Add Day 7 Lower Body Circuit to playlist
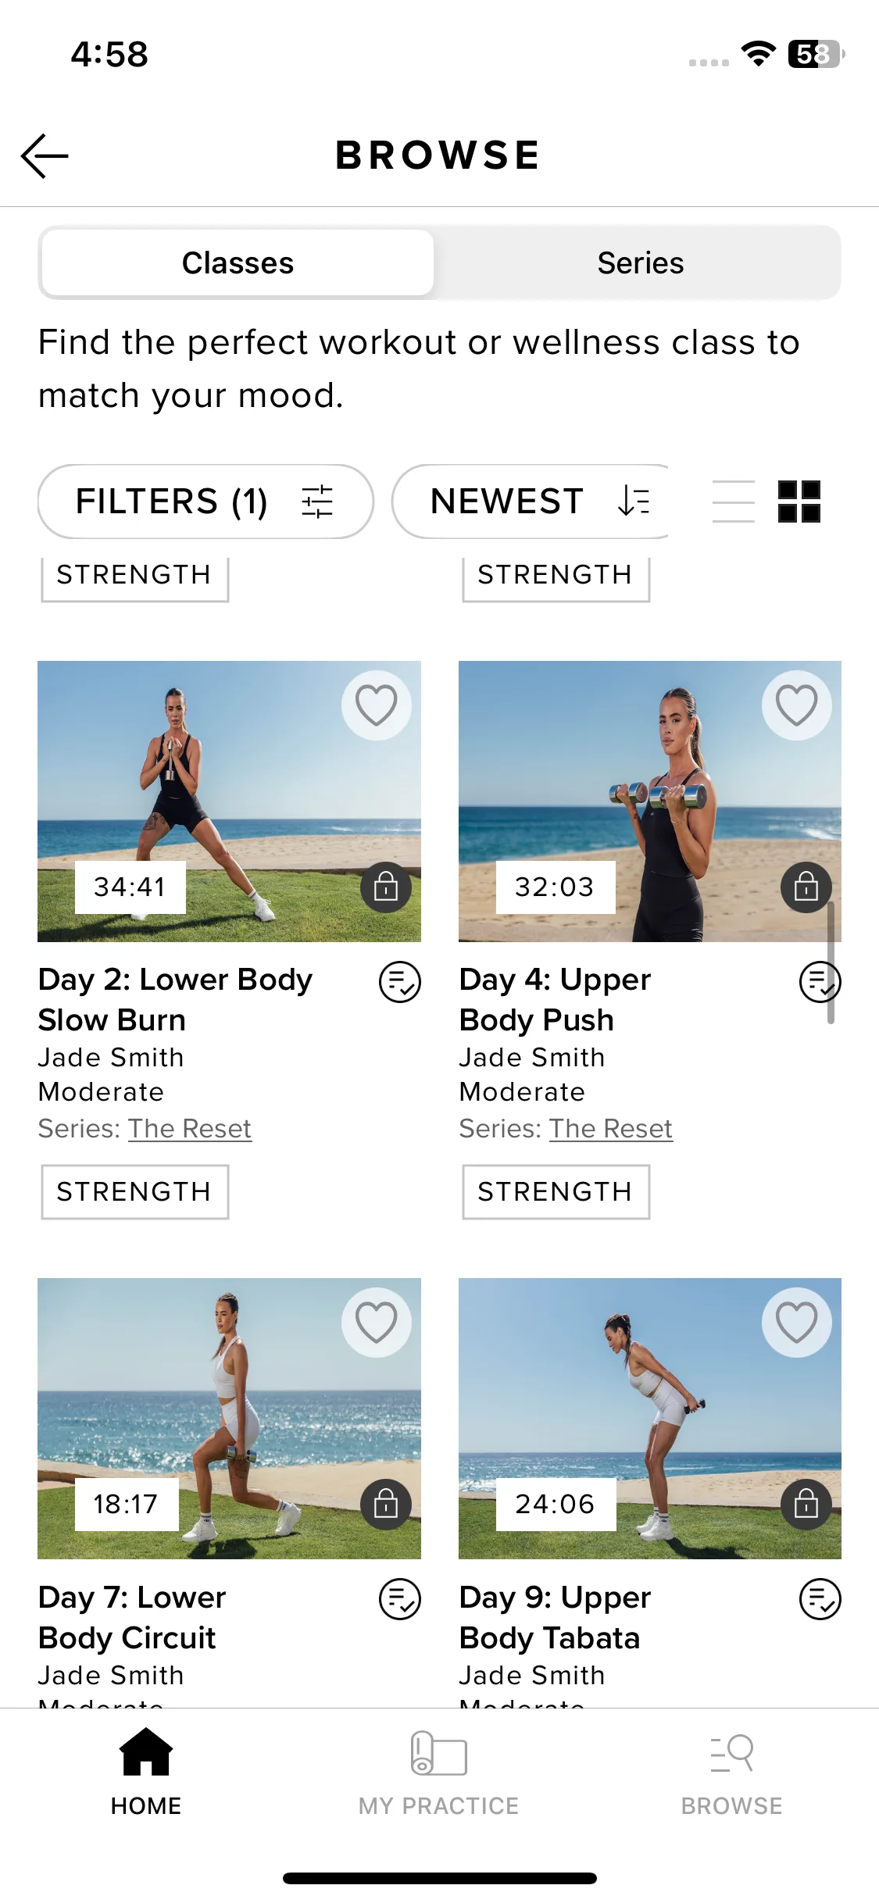This screenshot has width=879, height=1903. click(399, 1599)
